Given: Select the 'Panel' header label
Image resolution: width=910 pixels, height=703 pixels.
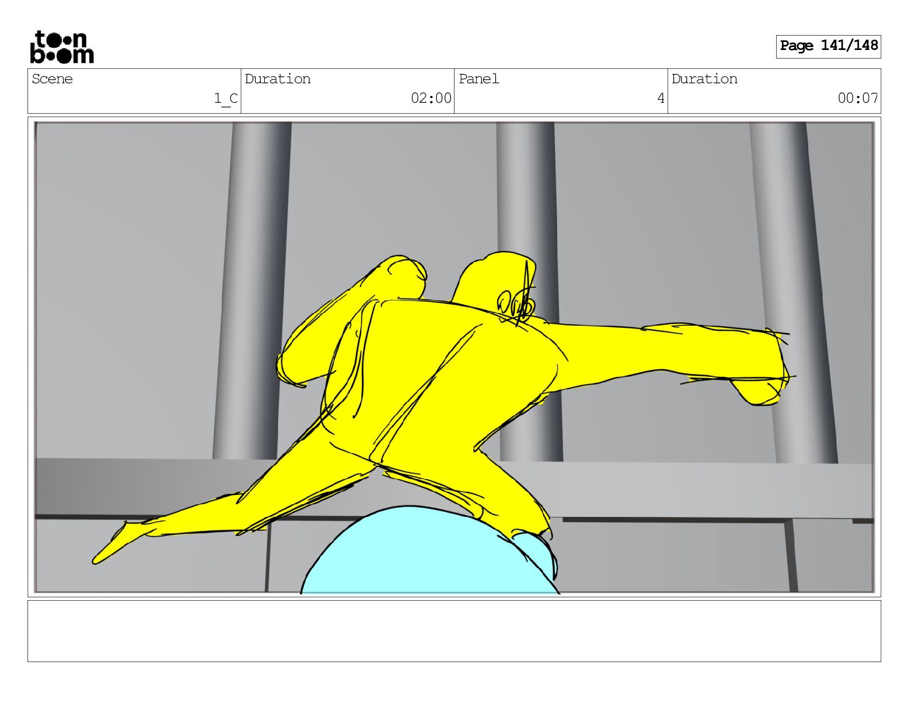Looking at the screenshot, I should pos(479,79).
